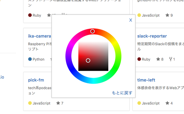Click the JavaScript label on pick-fm card
Viewport: 184px width, 114px height.
(x=42, y=103)
